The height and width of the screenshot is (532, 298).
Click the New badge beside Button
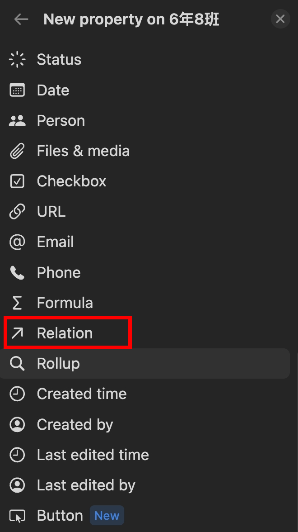[107, 516]
